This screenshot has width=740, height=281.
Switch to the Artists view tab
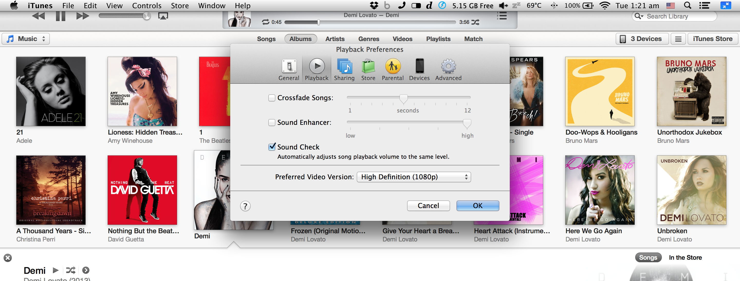coord(335,39)
